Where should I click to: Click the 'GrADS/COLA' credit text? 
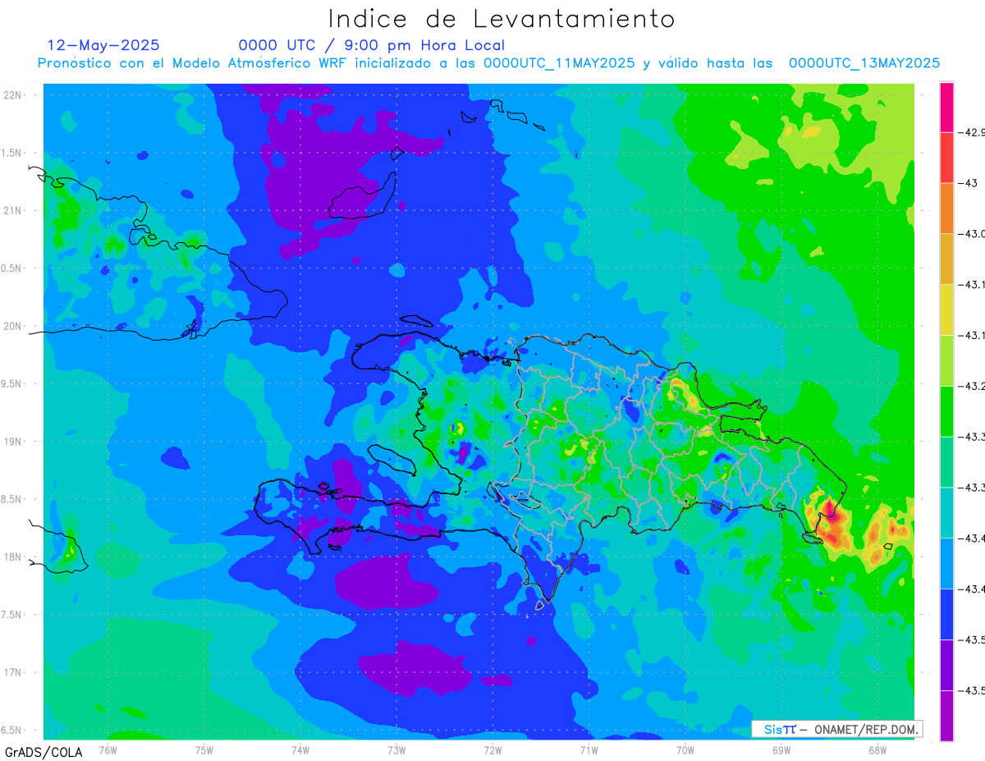[44, 751]
